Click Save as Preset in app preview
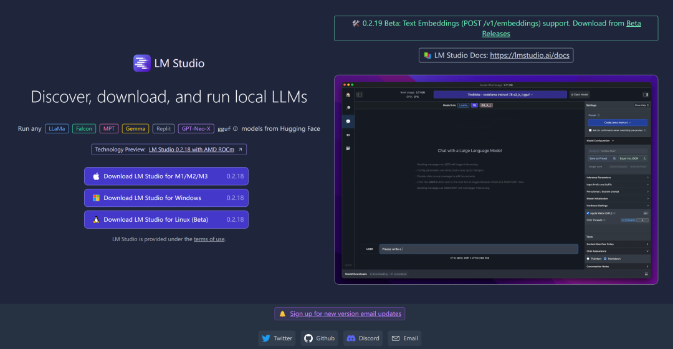The image size is (673, 349). pos(602,158)
